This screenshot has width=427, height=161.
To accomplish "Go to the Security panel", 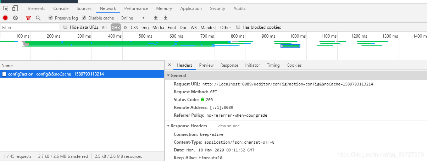I will pos(217,8).
